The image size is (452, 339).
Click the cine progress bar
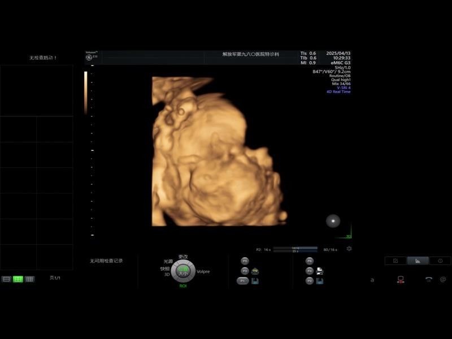pos(295,249)
